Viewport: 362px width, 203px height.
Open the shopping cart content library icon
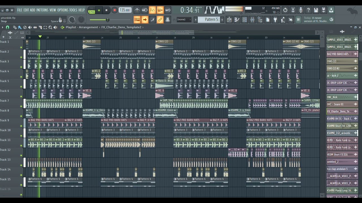click(298, 20)
